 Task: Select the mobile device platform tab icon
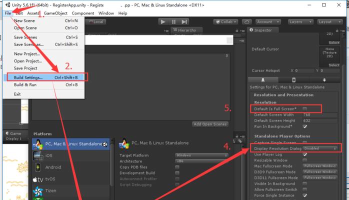(293, 80)
